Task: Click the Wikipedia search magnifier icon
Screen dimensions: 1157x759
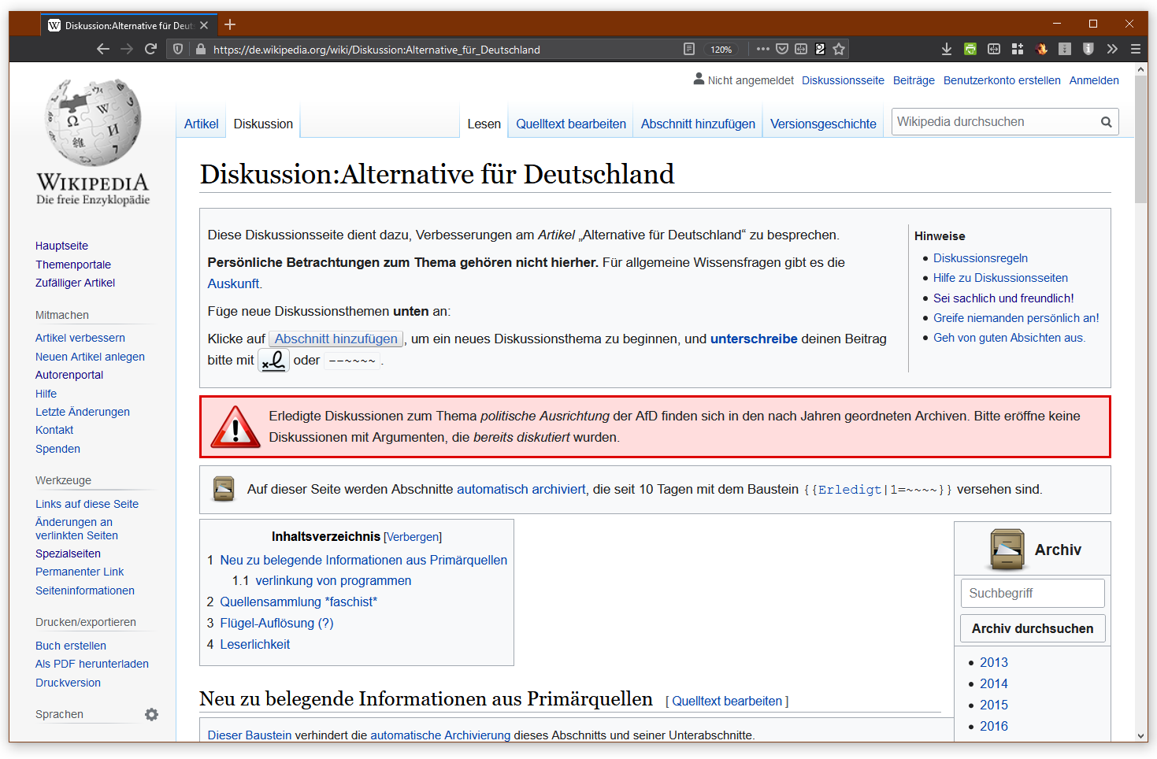Action: [x=1106, y=122]
